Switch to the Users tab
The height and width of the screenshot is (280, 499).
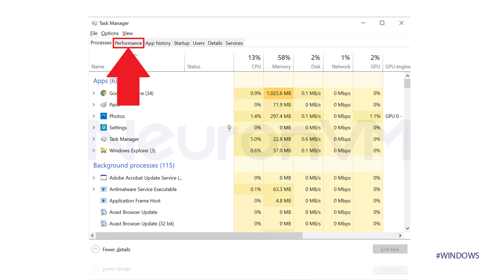pos(199,43)
